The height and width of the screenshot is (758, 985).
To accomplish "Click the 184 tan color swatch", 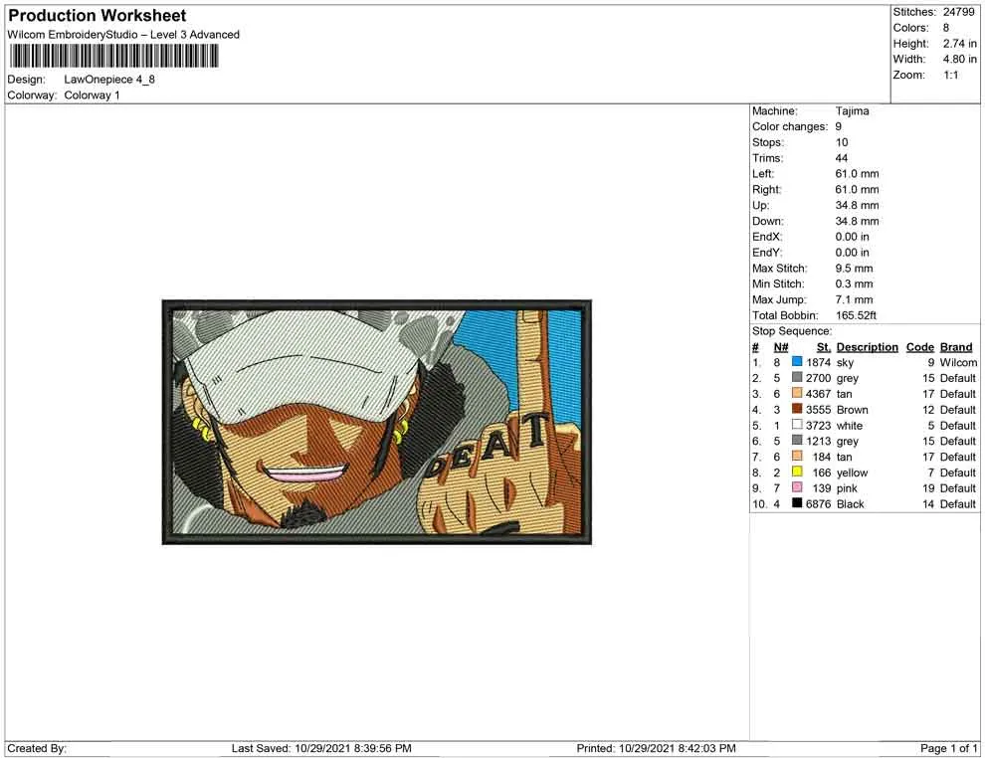I will click(797, 456).
